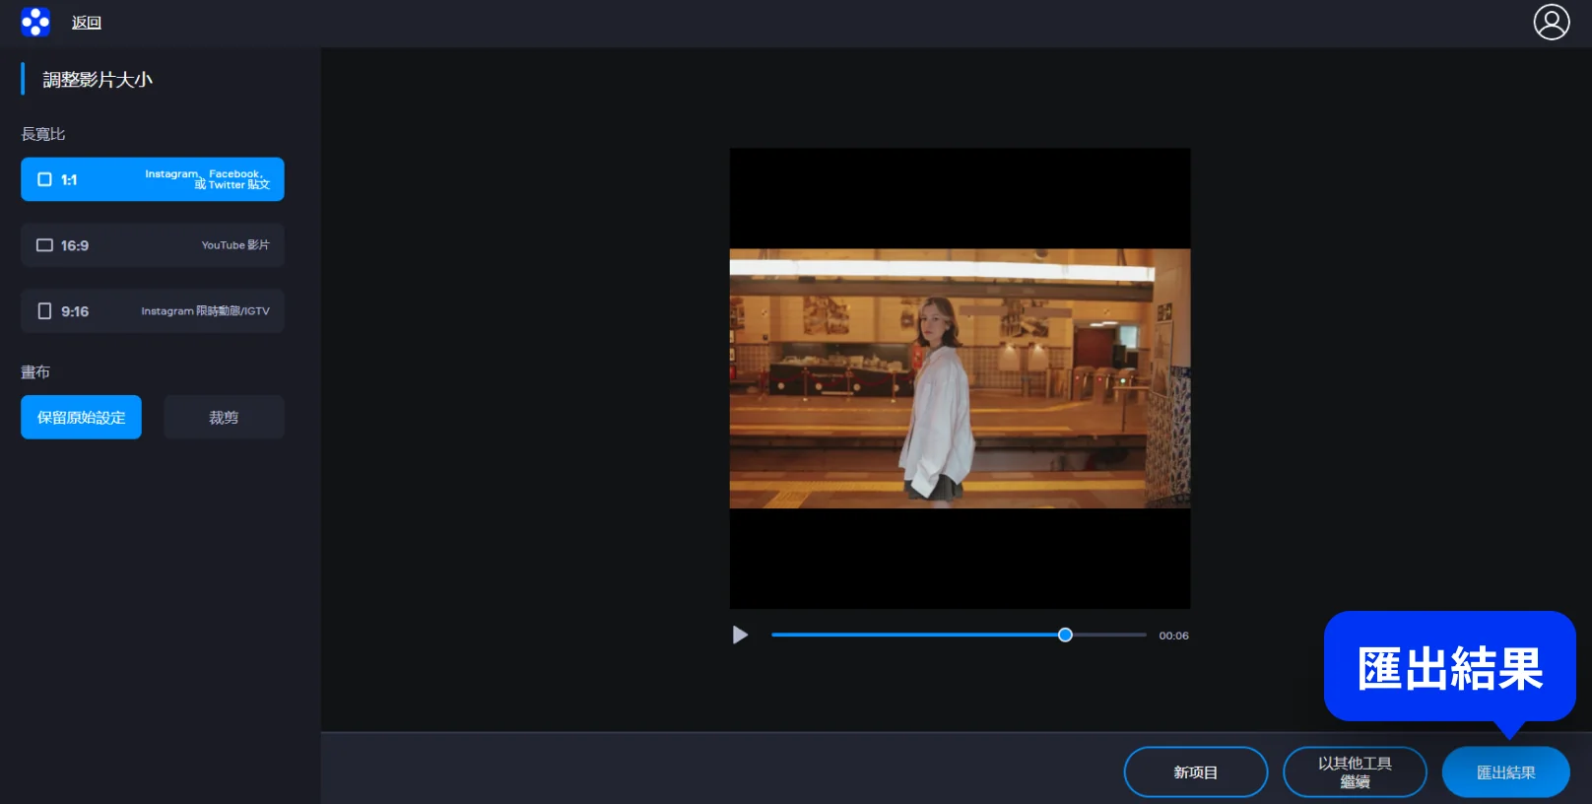
Task: Click the app logo in top-left corner
Action: 35,22
